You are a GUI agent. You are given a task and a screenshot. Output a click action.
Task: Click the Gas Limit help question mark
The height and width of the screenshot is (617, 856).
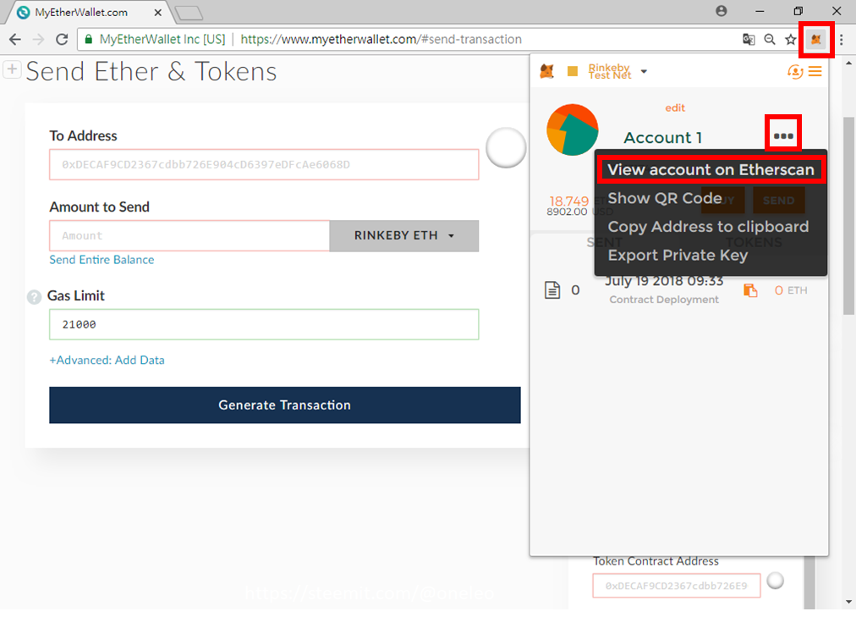point(35,297)
